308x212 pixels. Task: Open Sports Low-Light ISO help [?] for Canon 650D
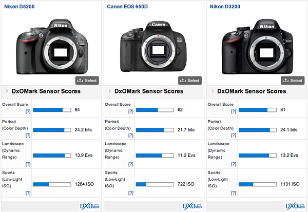point(130,193)
